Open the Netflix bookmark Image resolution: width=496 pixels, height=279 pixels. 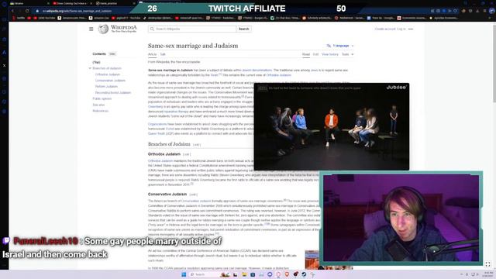[x=19, y=18]
